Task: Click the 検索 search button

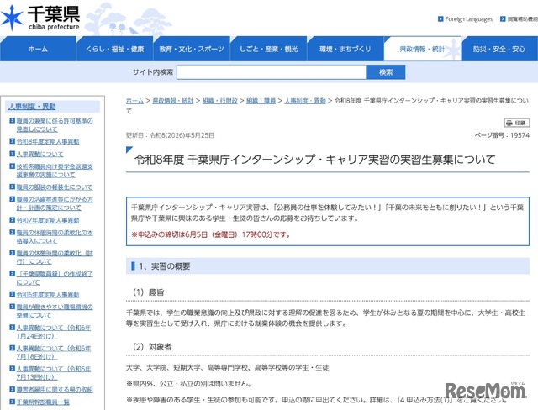Action: [386, 72]
